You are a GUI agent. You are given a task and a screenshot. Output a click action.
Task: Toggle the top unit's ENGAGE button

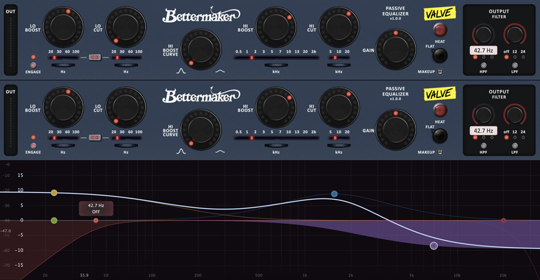tap(33, 65)
